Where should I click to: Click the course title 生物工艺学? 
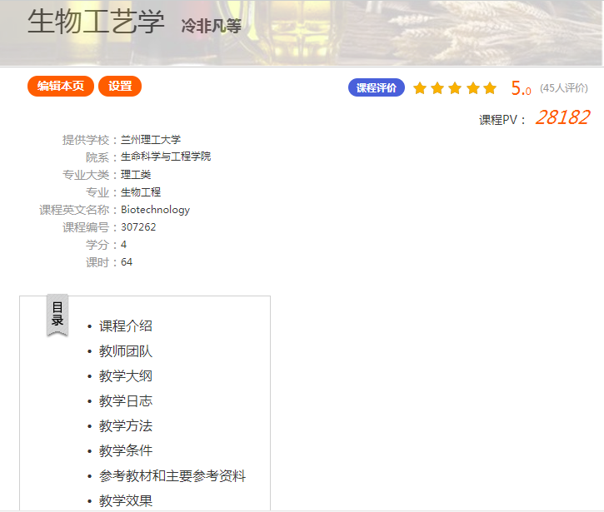click(x=96, y=22)
